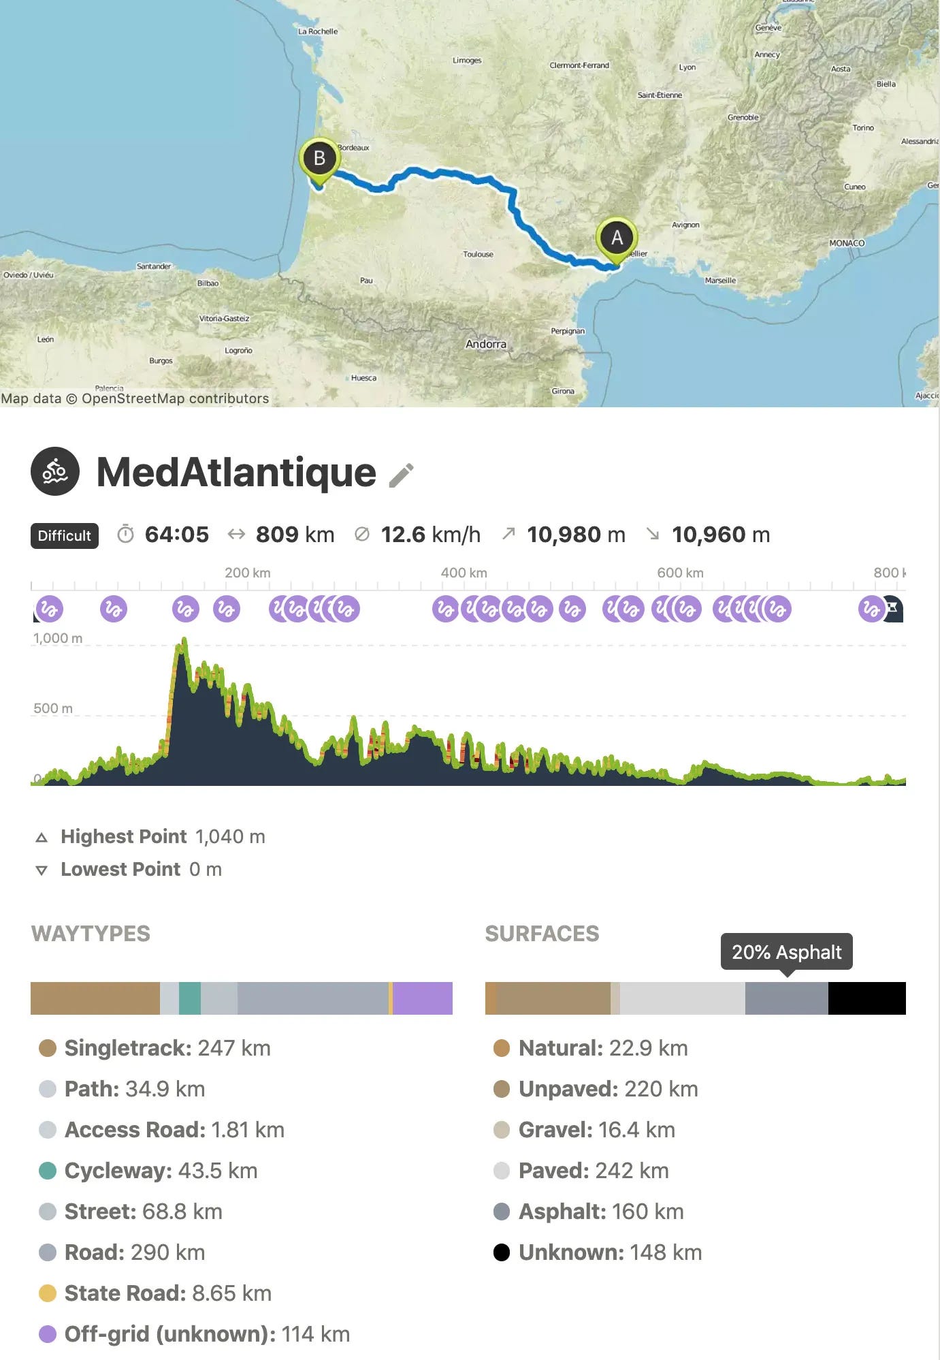Click the Natural: 22.9 km surface entry

[x=591, y=1047]
